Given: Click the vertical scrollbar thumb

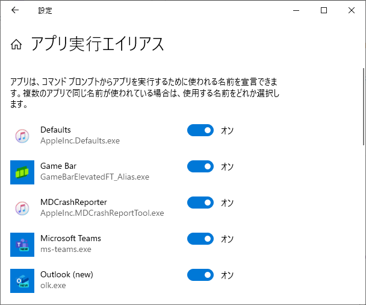Looking at the screenshot, I should click(x=364, y=107).
